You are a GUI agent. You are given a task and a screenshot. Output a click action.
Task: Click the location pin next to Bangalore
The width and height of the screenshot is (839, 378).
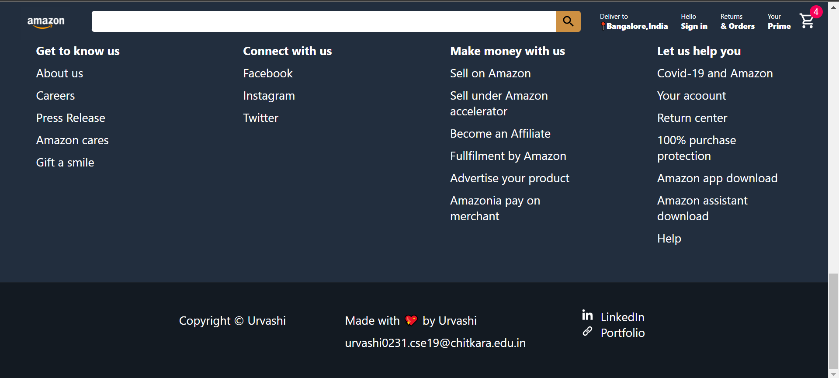[x=603, y=26]
